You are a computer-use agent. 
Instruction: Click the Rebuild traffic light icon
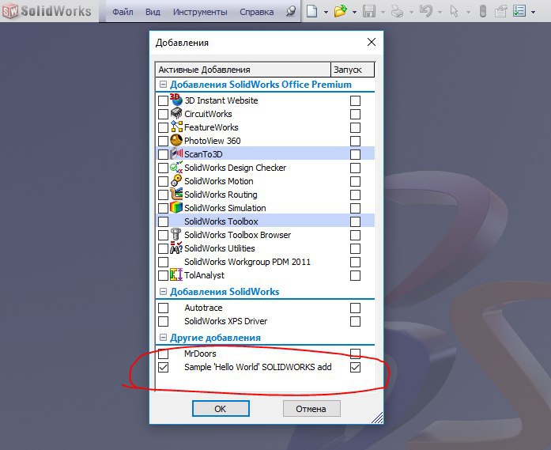(x=483, y=11)
